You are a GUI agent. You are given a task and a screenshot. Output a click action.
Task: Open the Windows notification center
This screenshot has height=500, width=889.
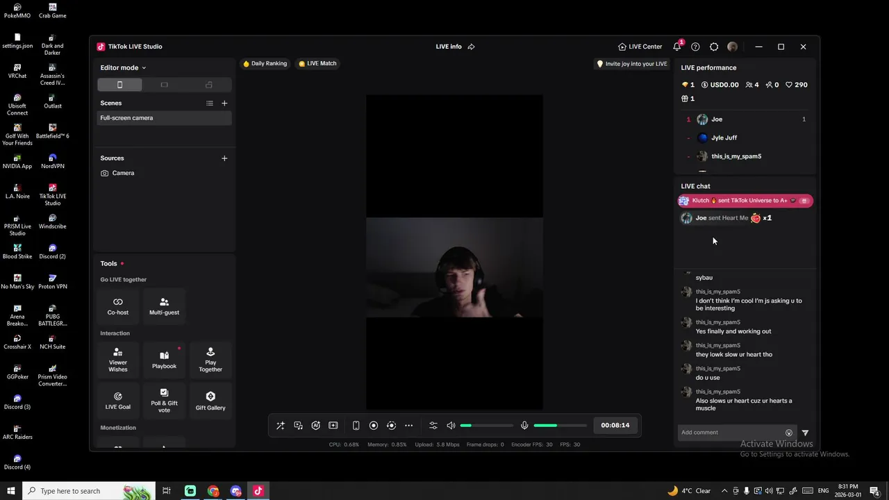pyautogui.click(x=874, y=491)
